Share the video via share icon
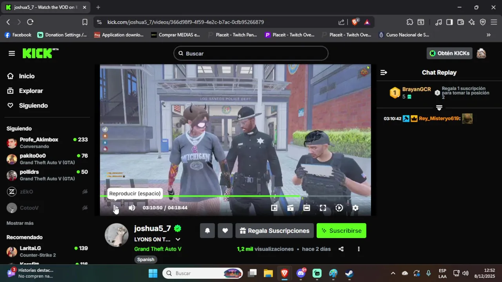Image resolution: width=502 pixels, height=282 pixels. click(x=341, y=249)
